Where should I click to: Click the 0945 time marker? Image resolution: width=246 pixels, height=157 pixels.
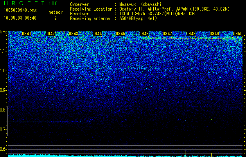tap(120, 34)
